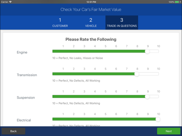Viewport: 182px width, 136px height.
Task: Click number 3 above Suspension slider
Action: coord(84,91)
